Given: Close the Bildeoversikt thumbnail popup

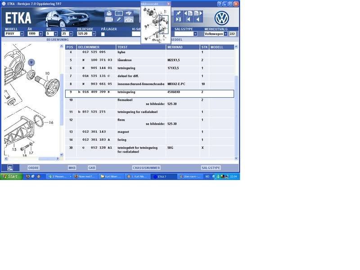Looking at the screenshot, I should (x=169, y=4).
